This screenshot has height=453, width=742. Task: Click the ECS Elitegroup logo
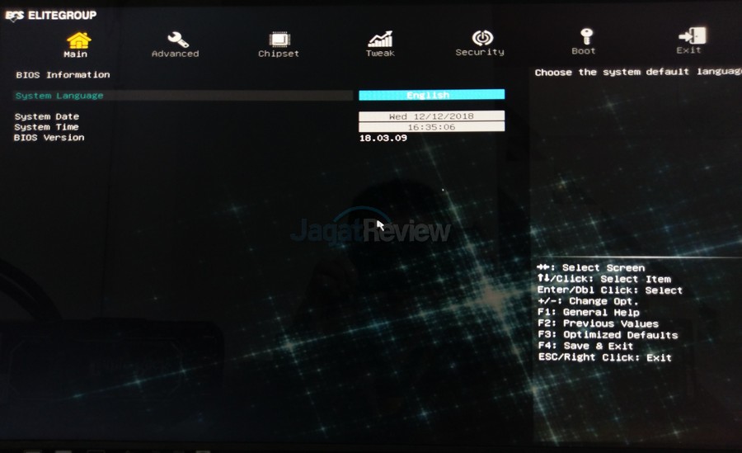click(x=51, y=15)
